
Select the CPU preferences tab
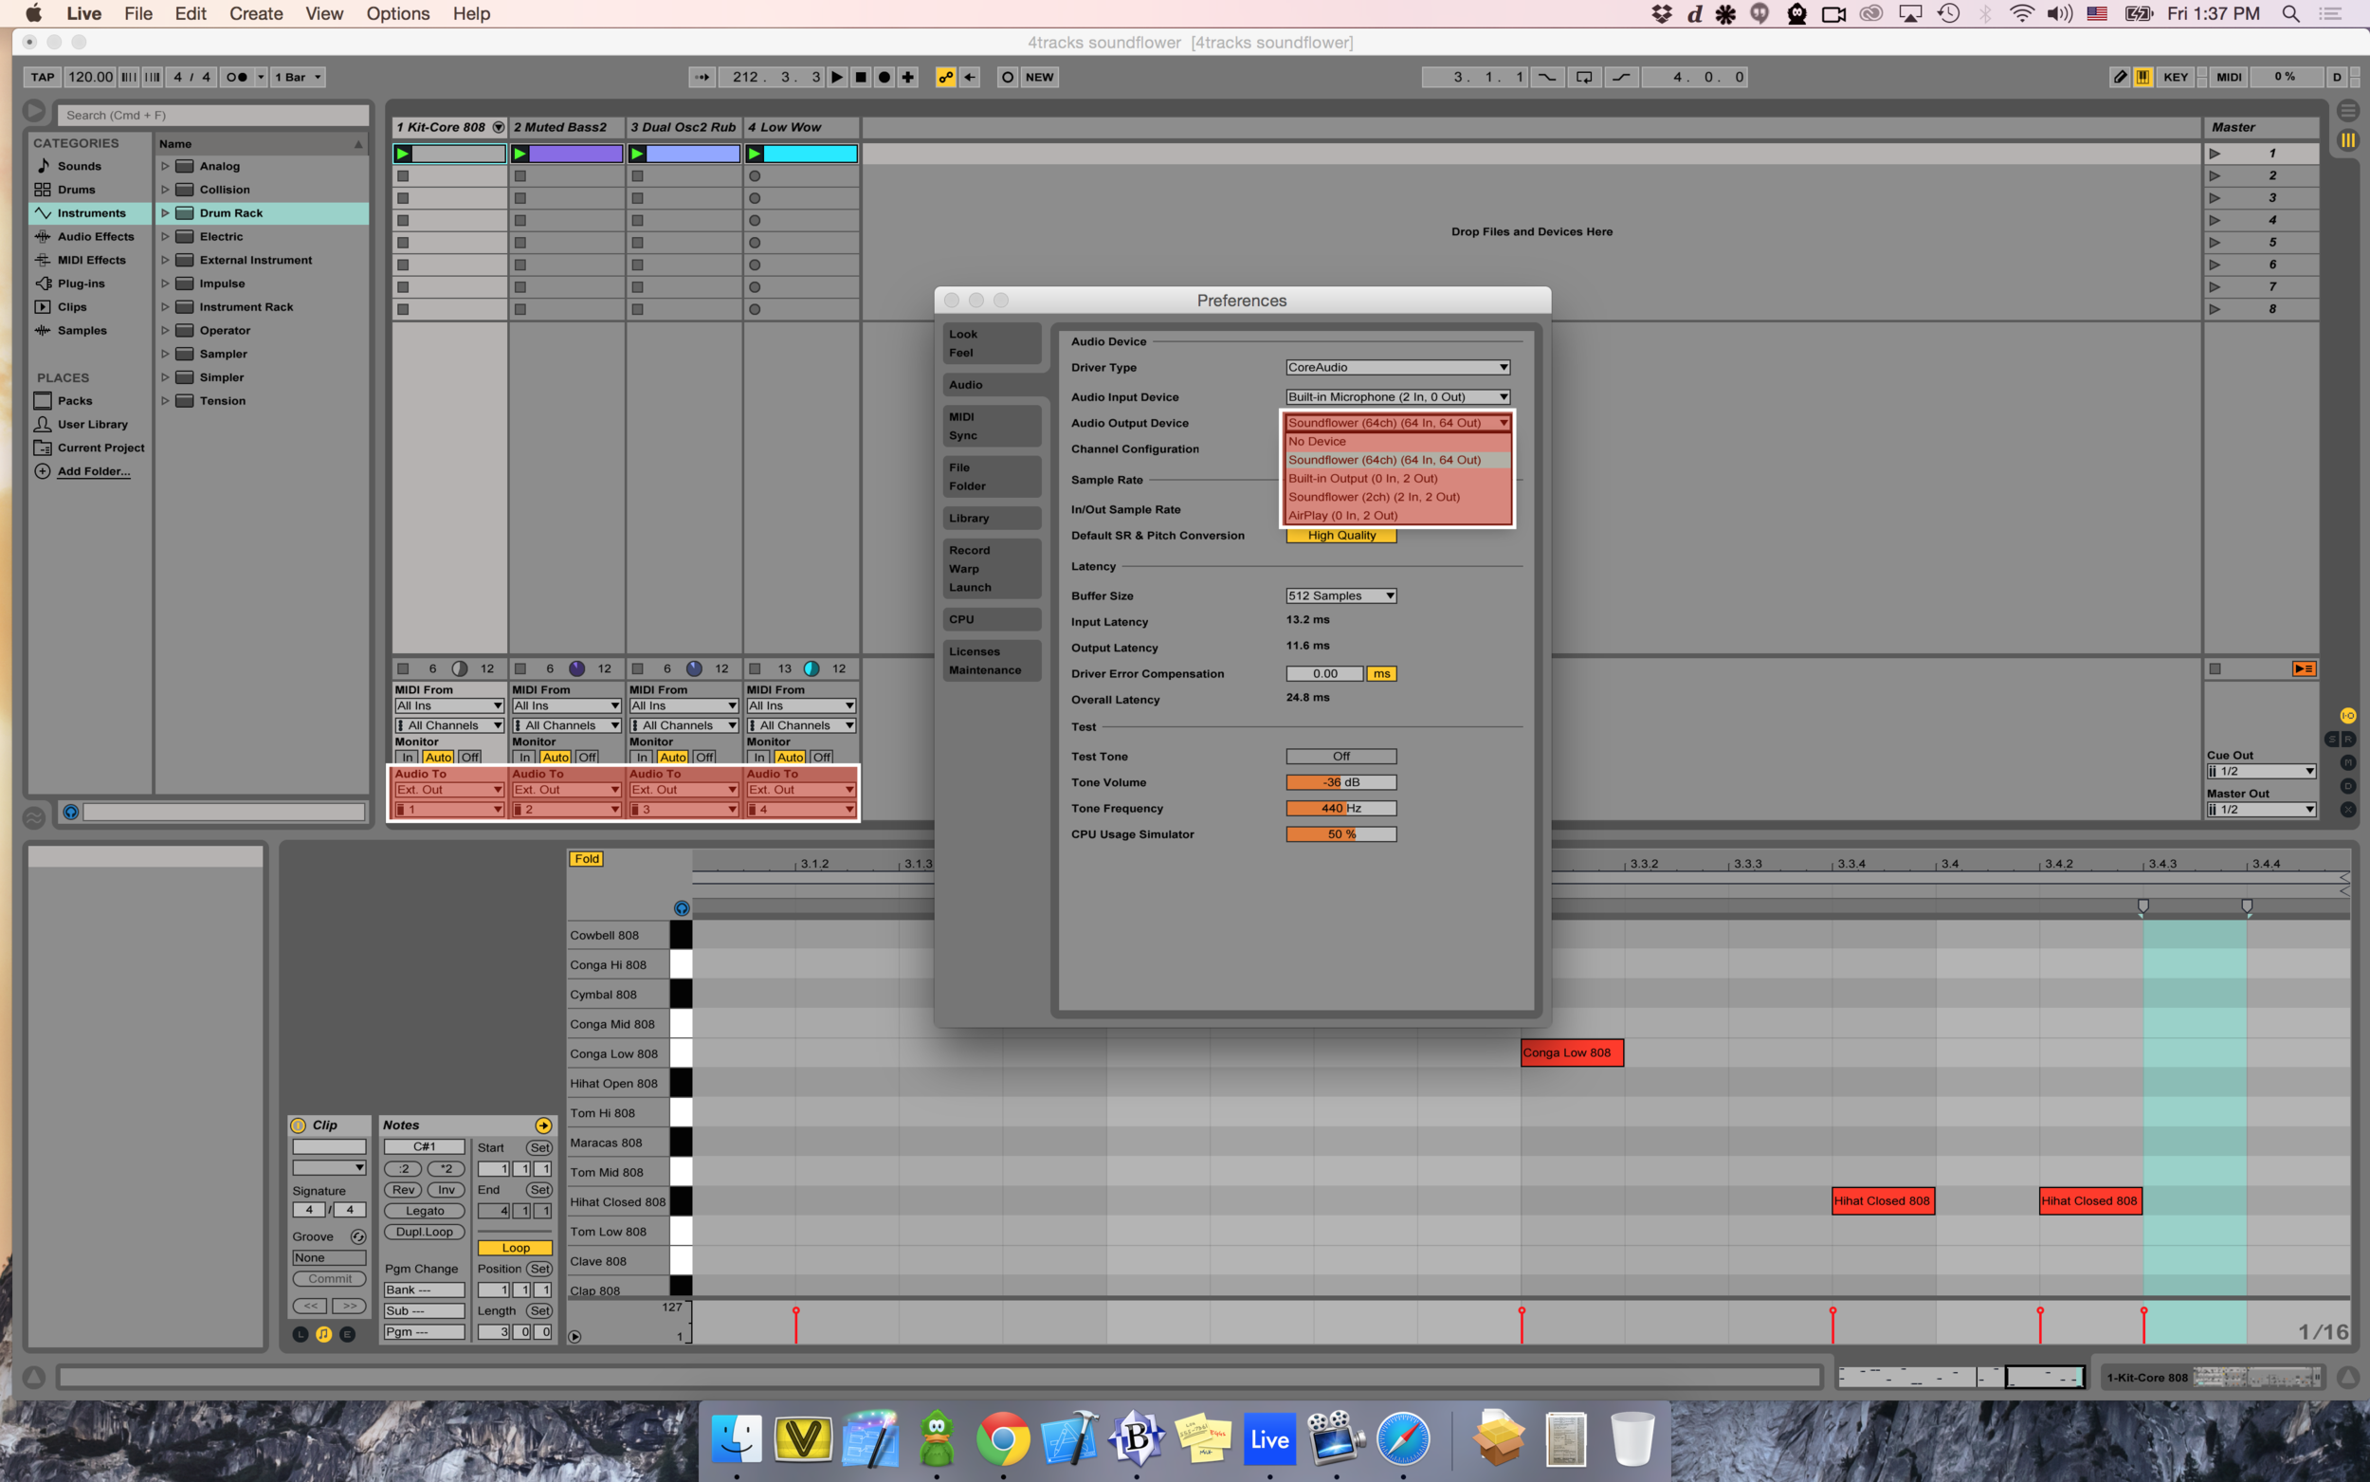tap(992, 619)
